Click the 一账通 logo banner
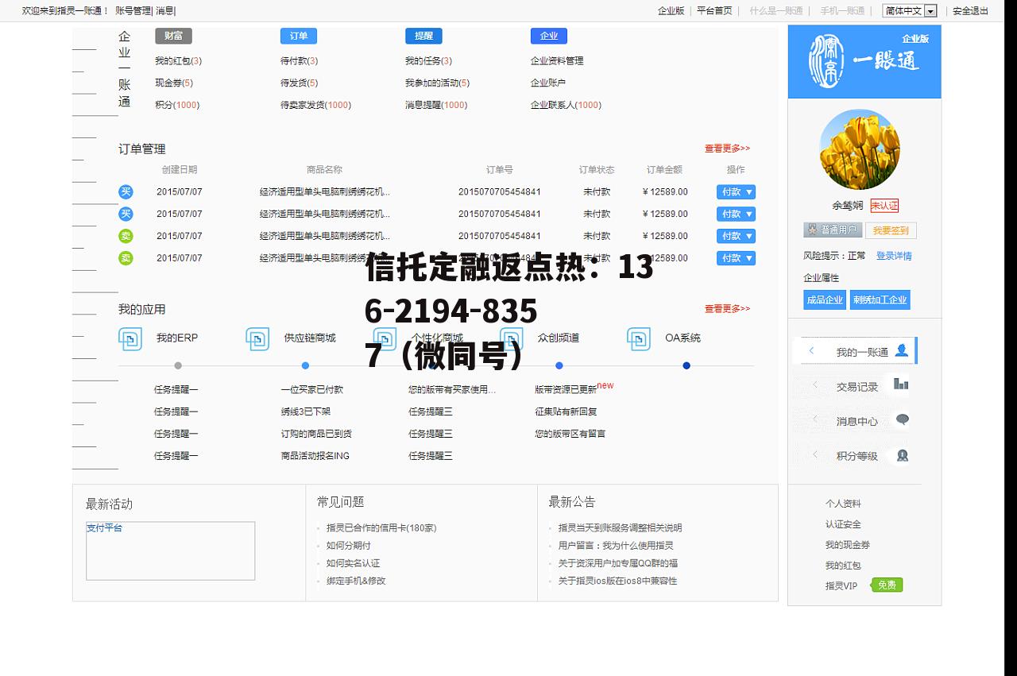The height and width of the screenshot is (676, 1017). [x=864, y=61]
